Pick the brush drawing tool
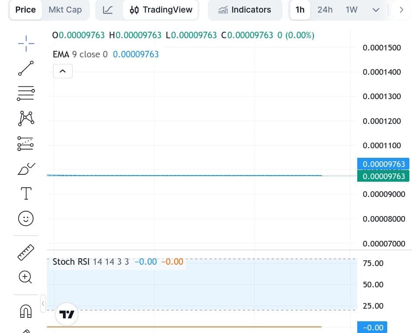 26,169
